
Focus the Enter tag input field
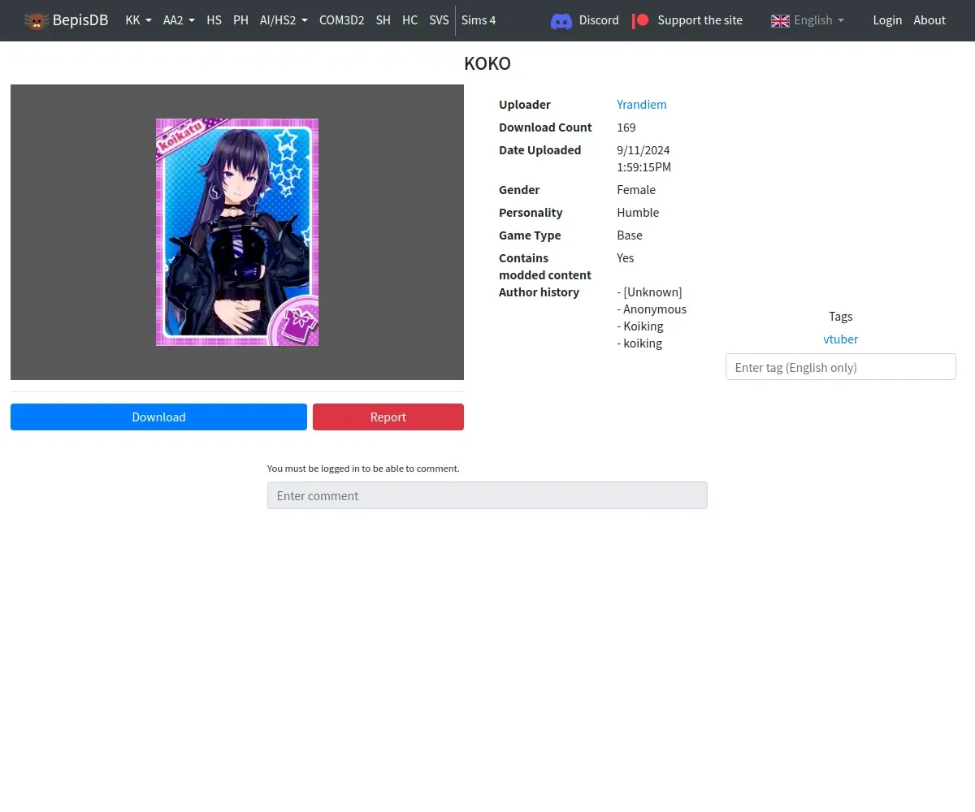tap(841, 367)
